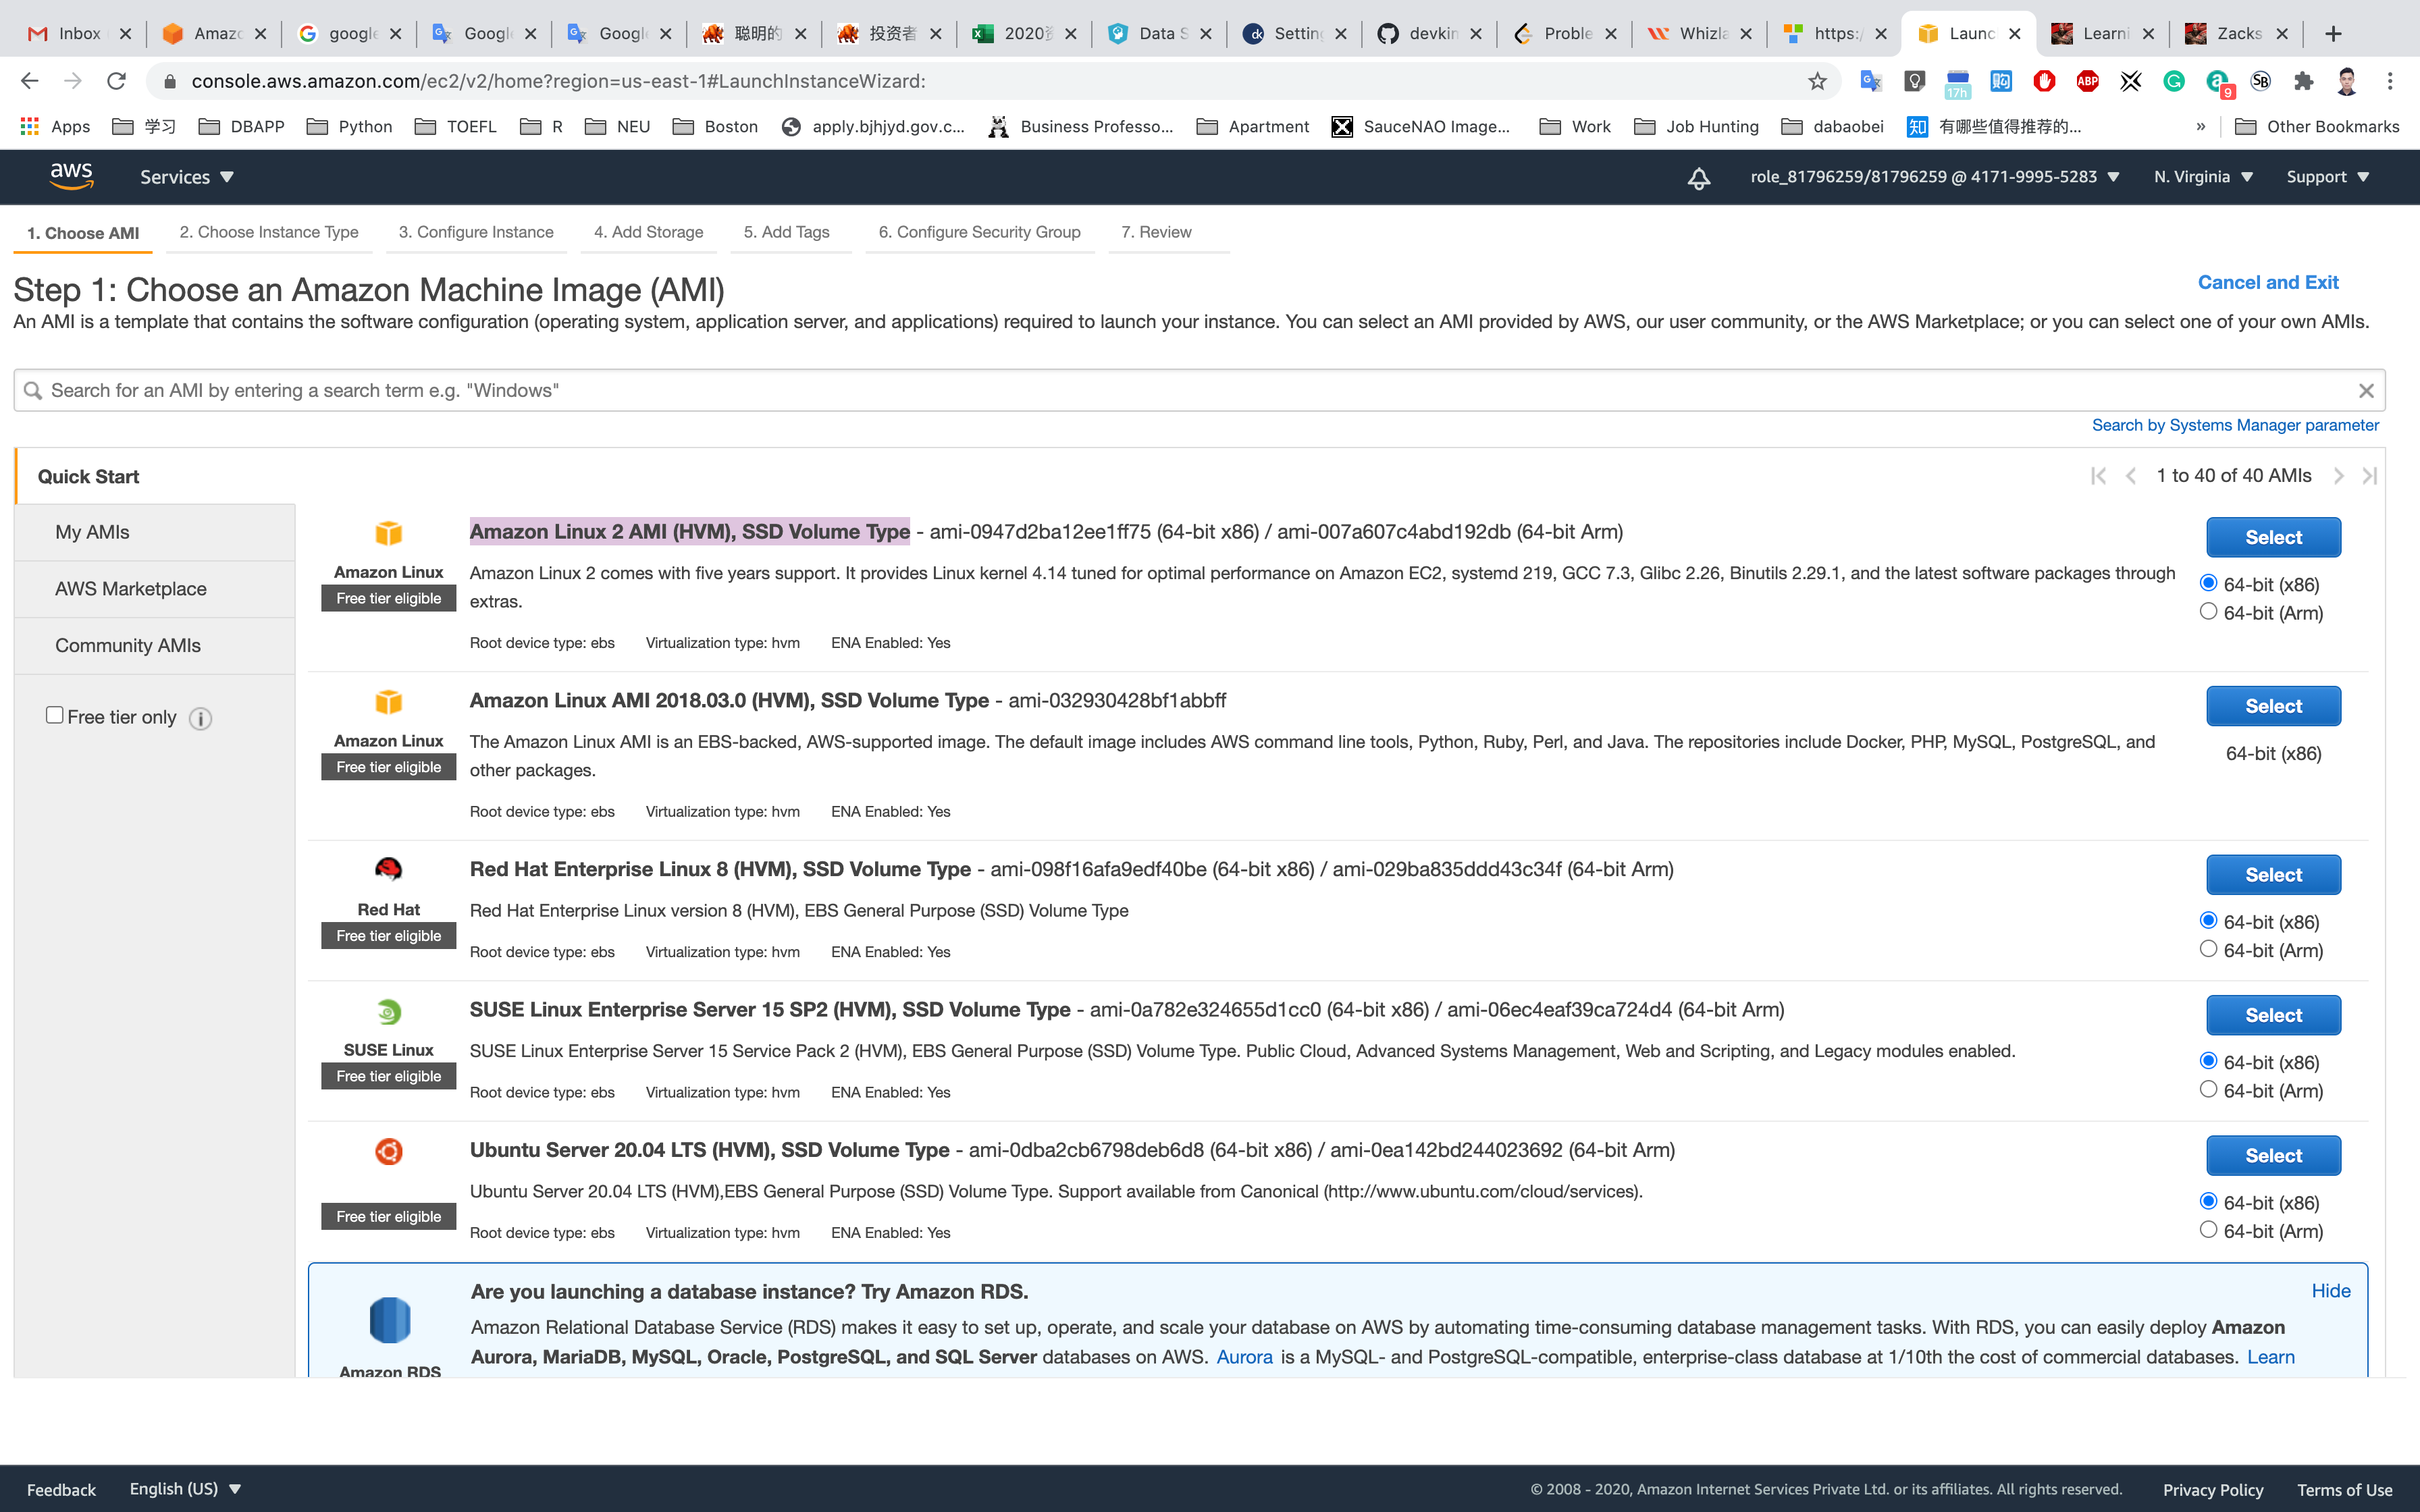Image resolution: width=2420 pixels, height=1512 pixels.
Task: Jump to last AMI page arrow
Action: coord(2369,476)
